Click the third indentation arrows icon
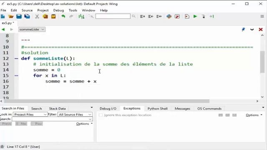This screenshot has width=267, height=150. pyautogui.click(x=159, y=16)
